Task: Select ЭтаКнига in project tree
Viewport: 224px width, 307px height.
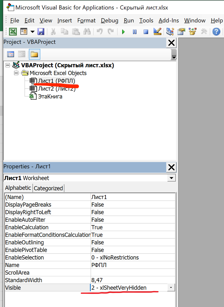Action: [50, 96]
